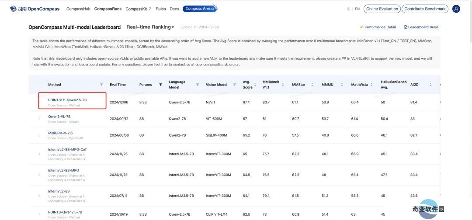
Task: Click the Method column filter icon
Action: (101, 85)
